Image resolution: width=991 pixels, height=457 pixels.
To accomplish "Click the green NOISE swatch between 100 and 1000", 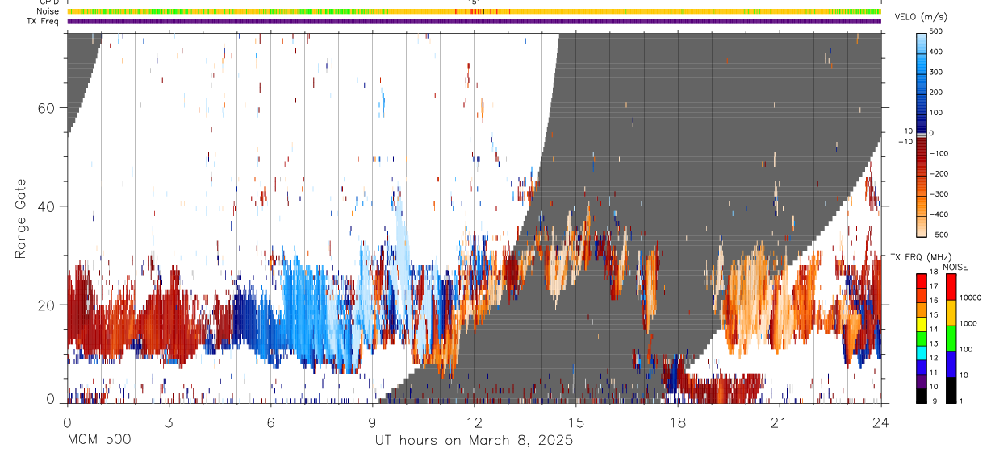I will pyautogui.click(x=951, y=339).
